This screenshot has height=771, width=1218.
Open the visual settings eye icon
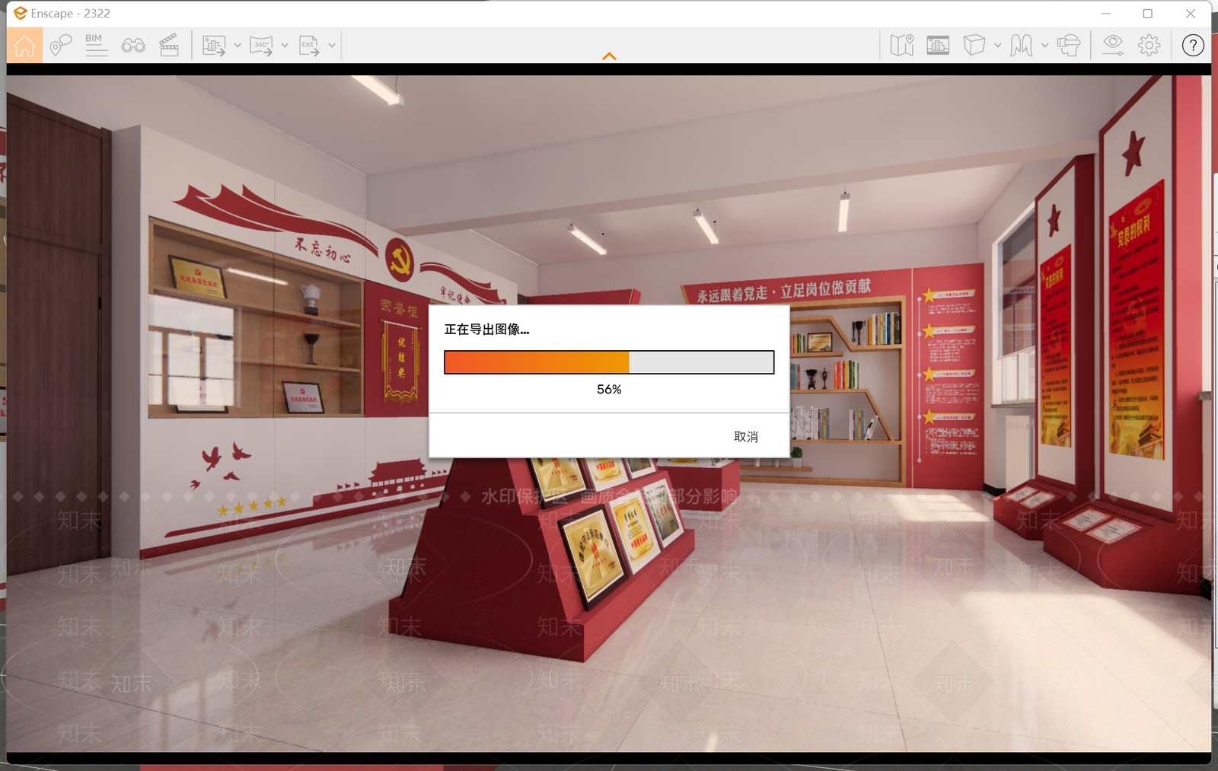[x=1113, y=46]
